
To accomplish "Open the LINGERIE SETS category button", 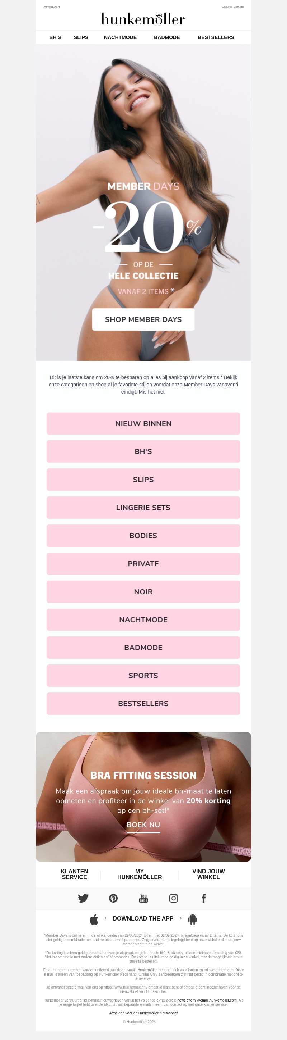I will tap(143, 508).
